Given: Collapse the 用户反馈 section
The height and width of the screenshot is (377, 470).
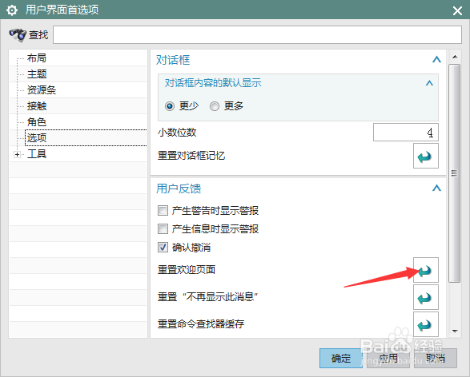Looking at the screenshot, I should point(436,188).
